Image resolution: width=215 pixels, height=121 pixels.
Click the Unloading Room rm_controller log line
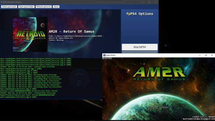click(x=31, y=83)
